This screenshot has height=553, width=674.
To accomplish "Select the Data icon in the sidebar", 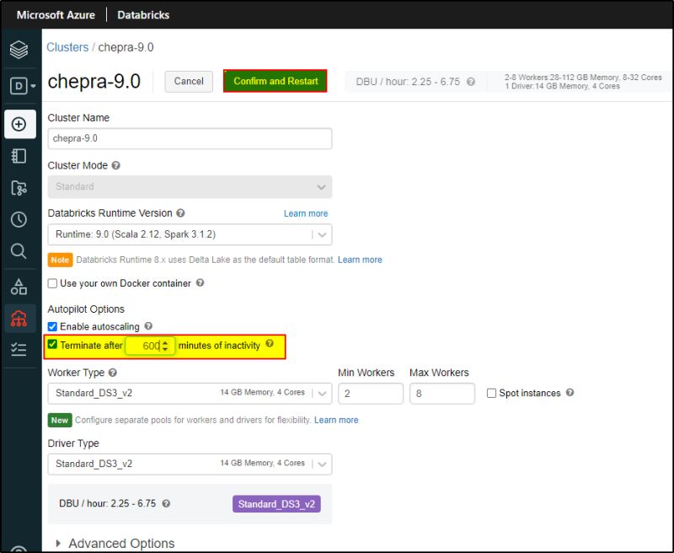I will coord(19,286).
